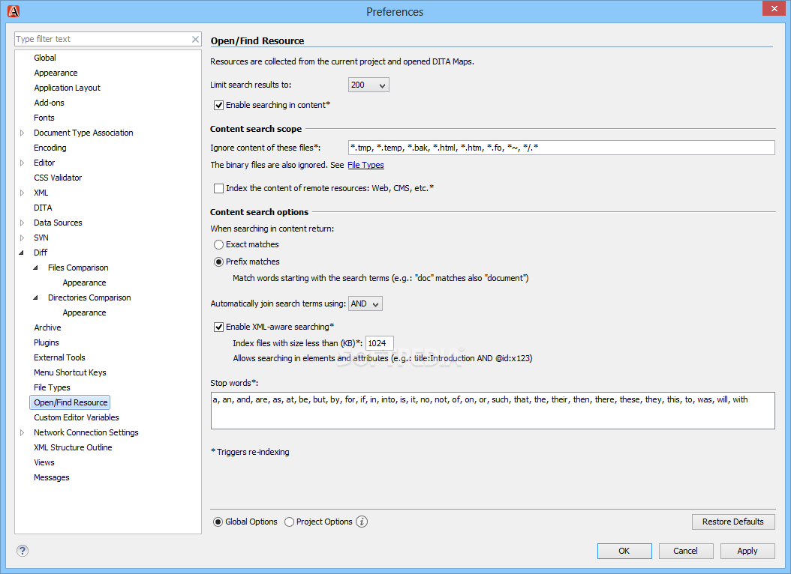Viewport: 791px width, 574px height.
Task: Select CSS Validator in tree
Action: 58,178
